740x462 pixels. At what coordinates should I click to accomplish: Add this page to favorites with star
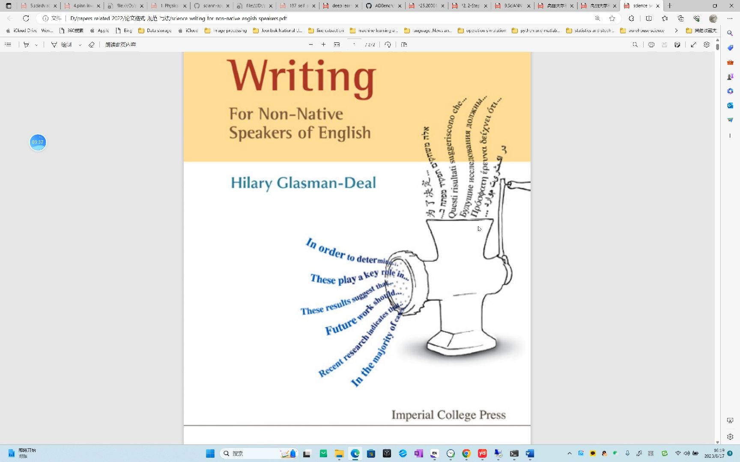(x=612, y=18)
